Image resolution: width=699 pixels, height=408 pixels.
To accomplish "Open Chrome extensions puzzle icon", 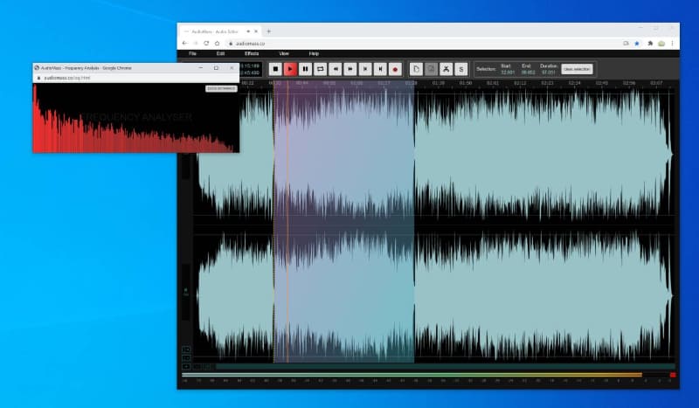I will point(650,44).
